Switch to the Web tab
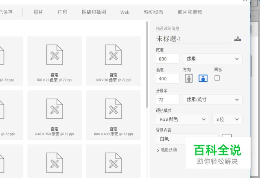260x178 pixels. pos(125,12)
